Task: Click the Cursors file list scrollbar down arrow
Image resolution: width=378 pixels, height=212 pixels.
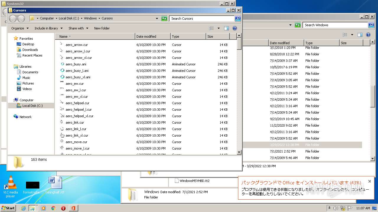Action: coord(239,152)
